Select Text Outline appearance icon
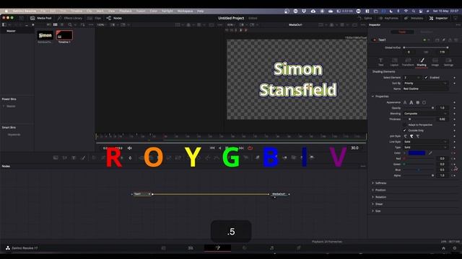 tap(411, 102)
